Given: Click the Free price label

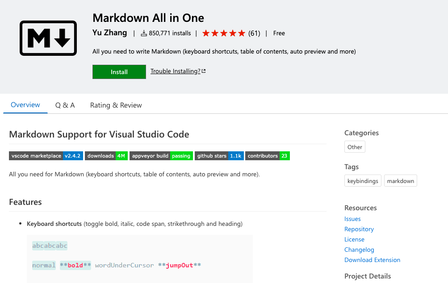Looking at the screenshot, I should pos(279,33).
